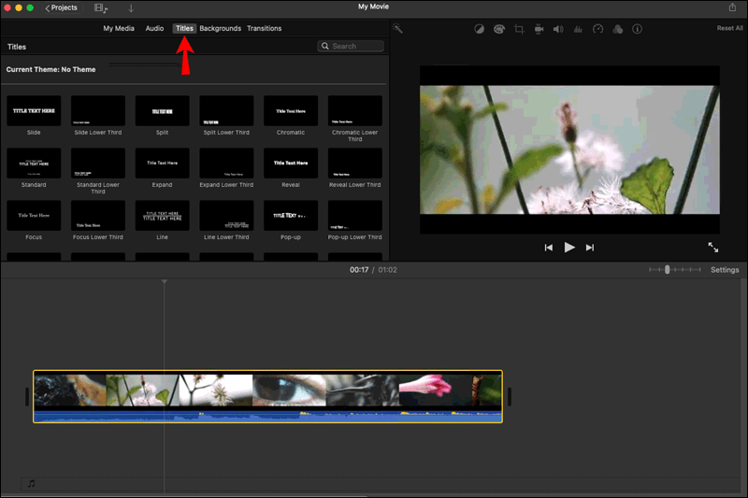The image size is (748, 498).
Task: Show the clip information inspector
Action: tap(637, 29)
